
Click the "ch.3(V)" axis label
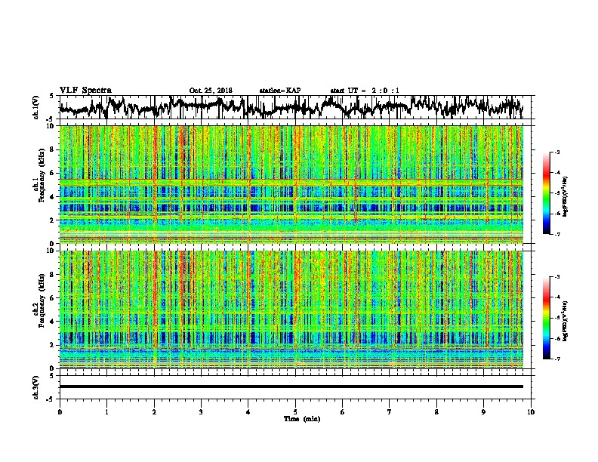[36, 387]
